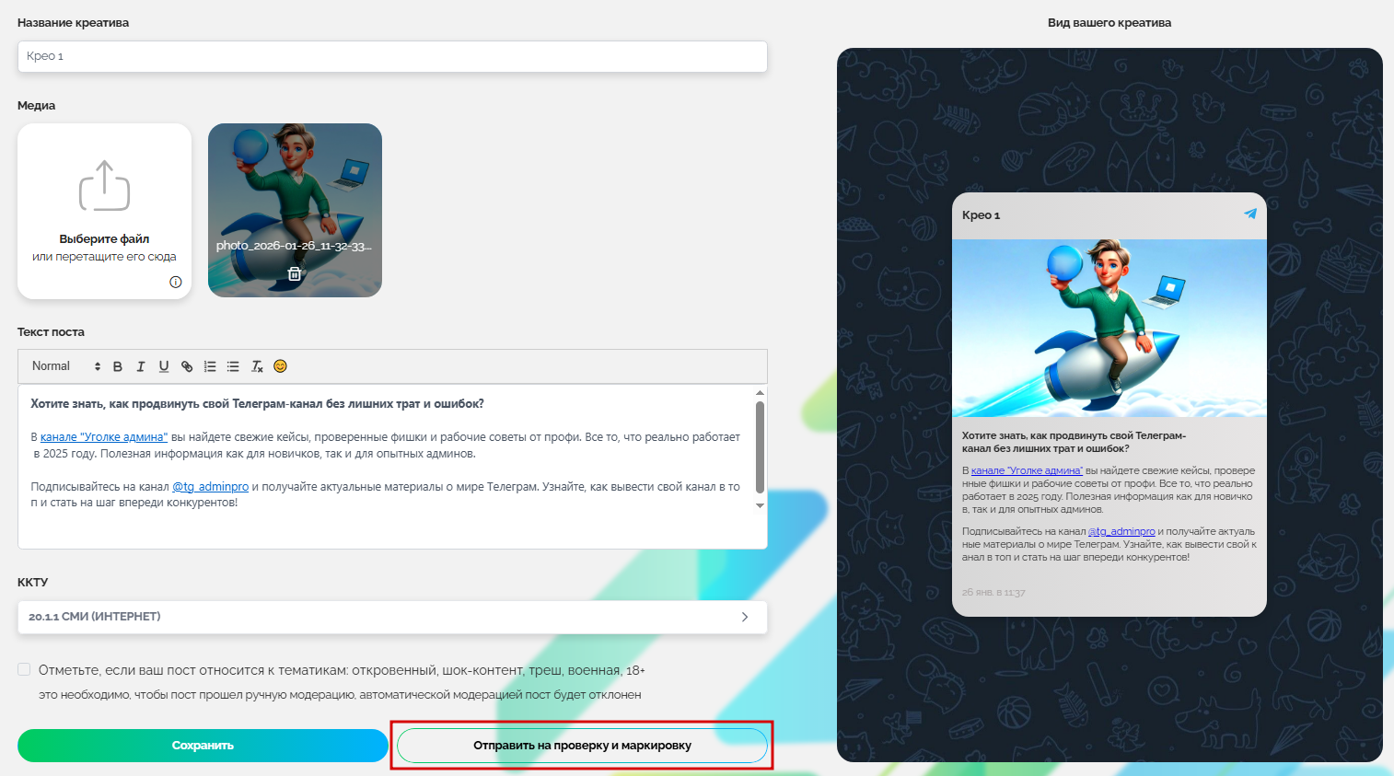
Task: Open the Normal text style dropdown
Action: pyautogui.click(x=65, y=366)
